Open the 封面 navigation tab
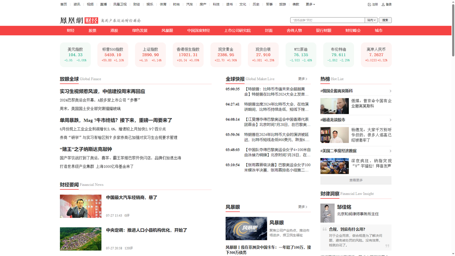The width and height of the screenshot is (455, 256). [269, 31]
